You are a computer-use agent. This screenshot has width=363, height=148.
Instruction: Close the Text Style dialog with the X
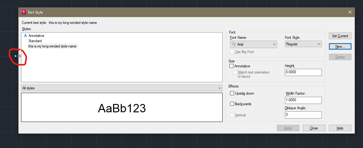tap(350, 12)
